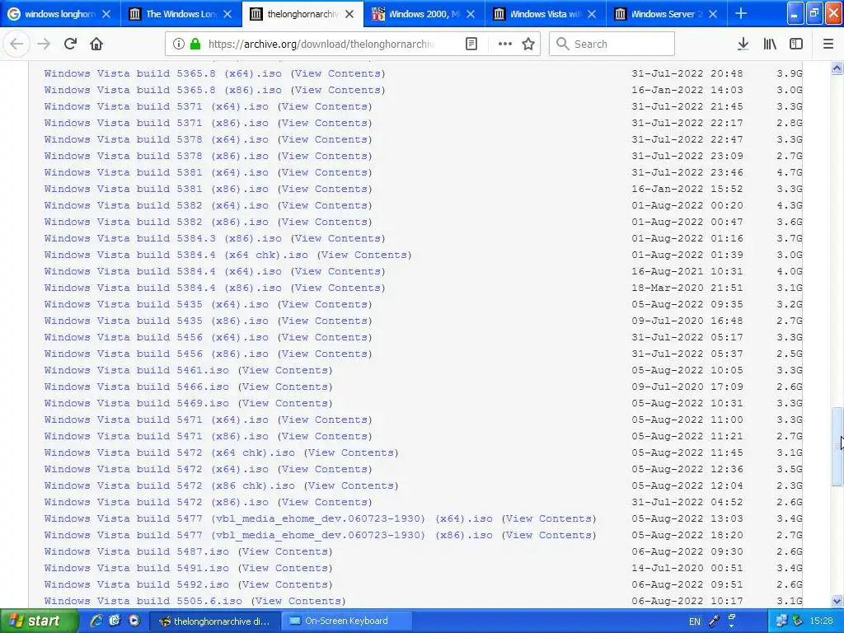844x633 pixels.
Task: Go back to the previous page
Action: (16, 45)
